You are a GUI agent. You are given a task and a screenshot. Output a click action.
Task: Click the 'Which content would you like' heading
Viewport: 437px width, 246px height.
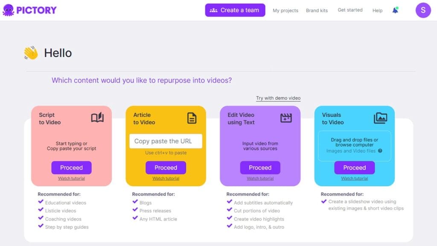click(x=142, y=80)
